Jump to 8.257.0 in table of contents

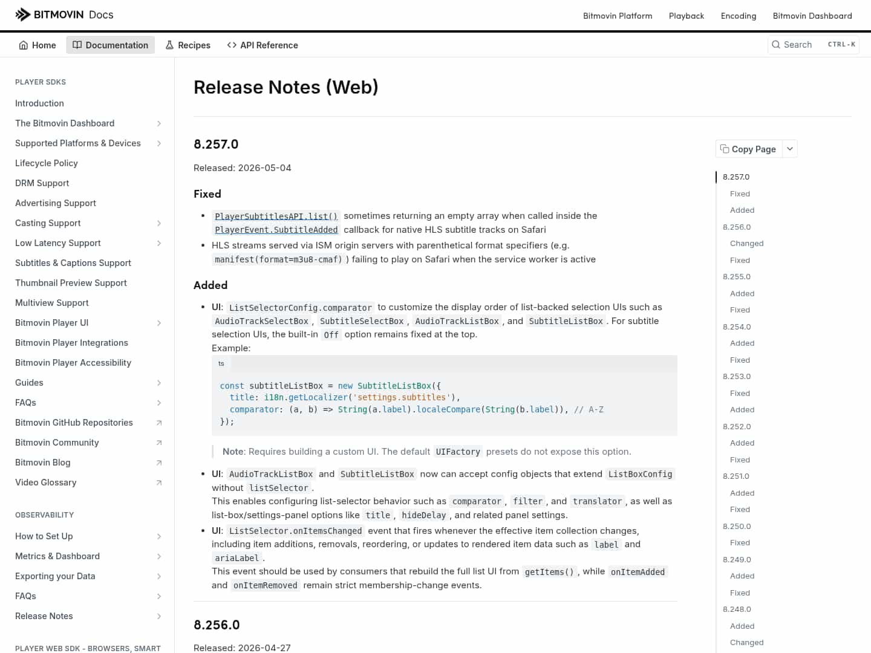pyautogui.click(x=736, y=177)
